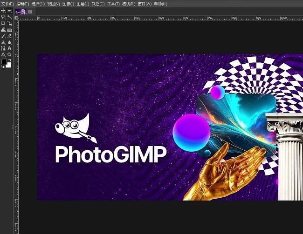Choose the Crop tool
Viewport: 303px width, 234px height.
tap(3, 23)
